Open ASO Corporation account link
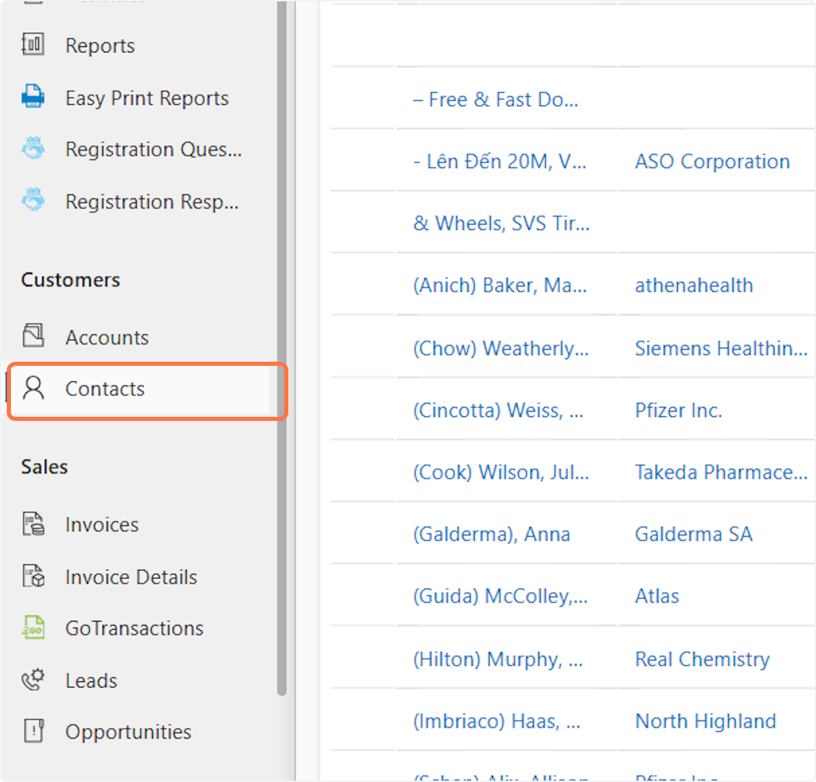The width and height of the screenshot is (816, 782). click(x=712, y=161)
